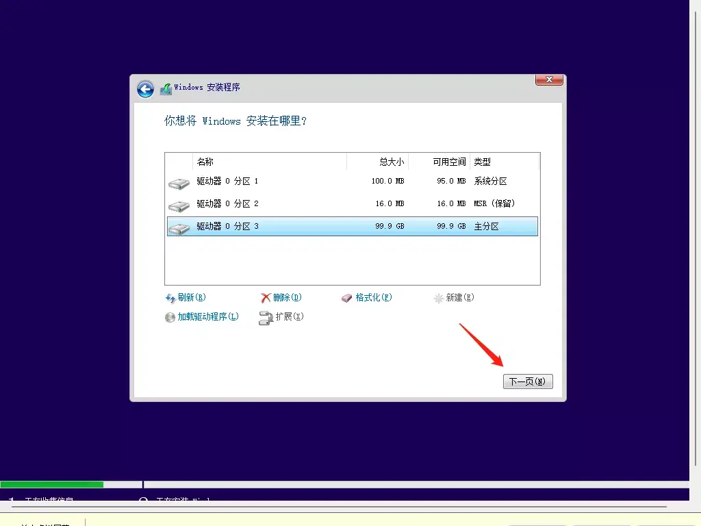Click the 你想将 Windows 安装在哪里? heading
This screenshot has height=526, width=701.
point(235,121)
